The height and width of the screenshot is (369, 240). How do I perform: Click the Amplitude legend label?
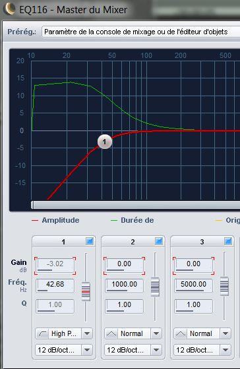pos(61,220)
